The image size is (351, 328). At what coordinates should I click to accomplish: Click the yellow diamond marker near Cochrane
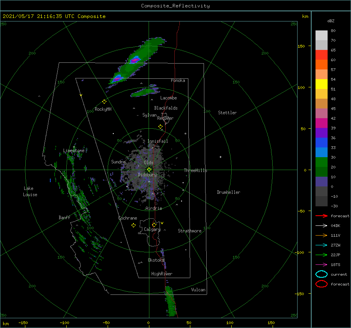133,225
